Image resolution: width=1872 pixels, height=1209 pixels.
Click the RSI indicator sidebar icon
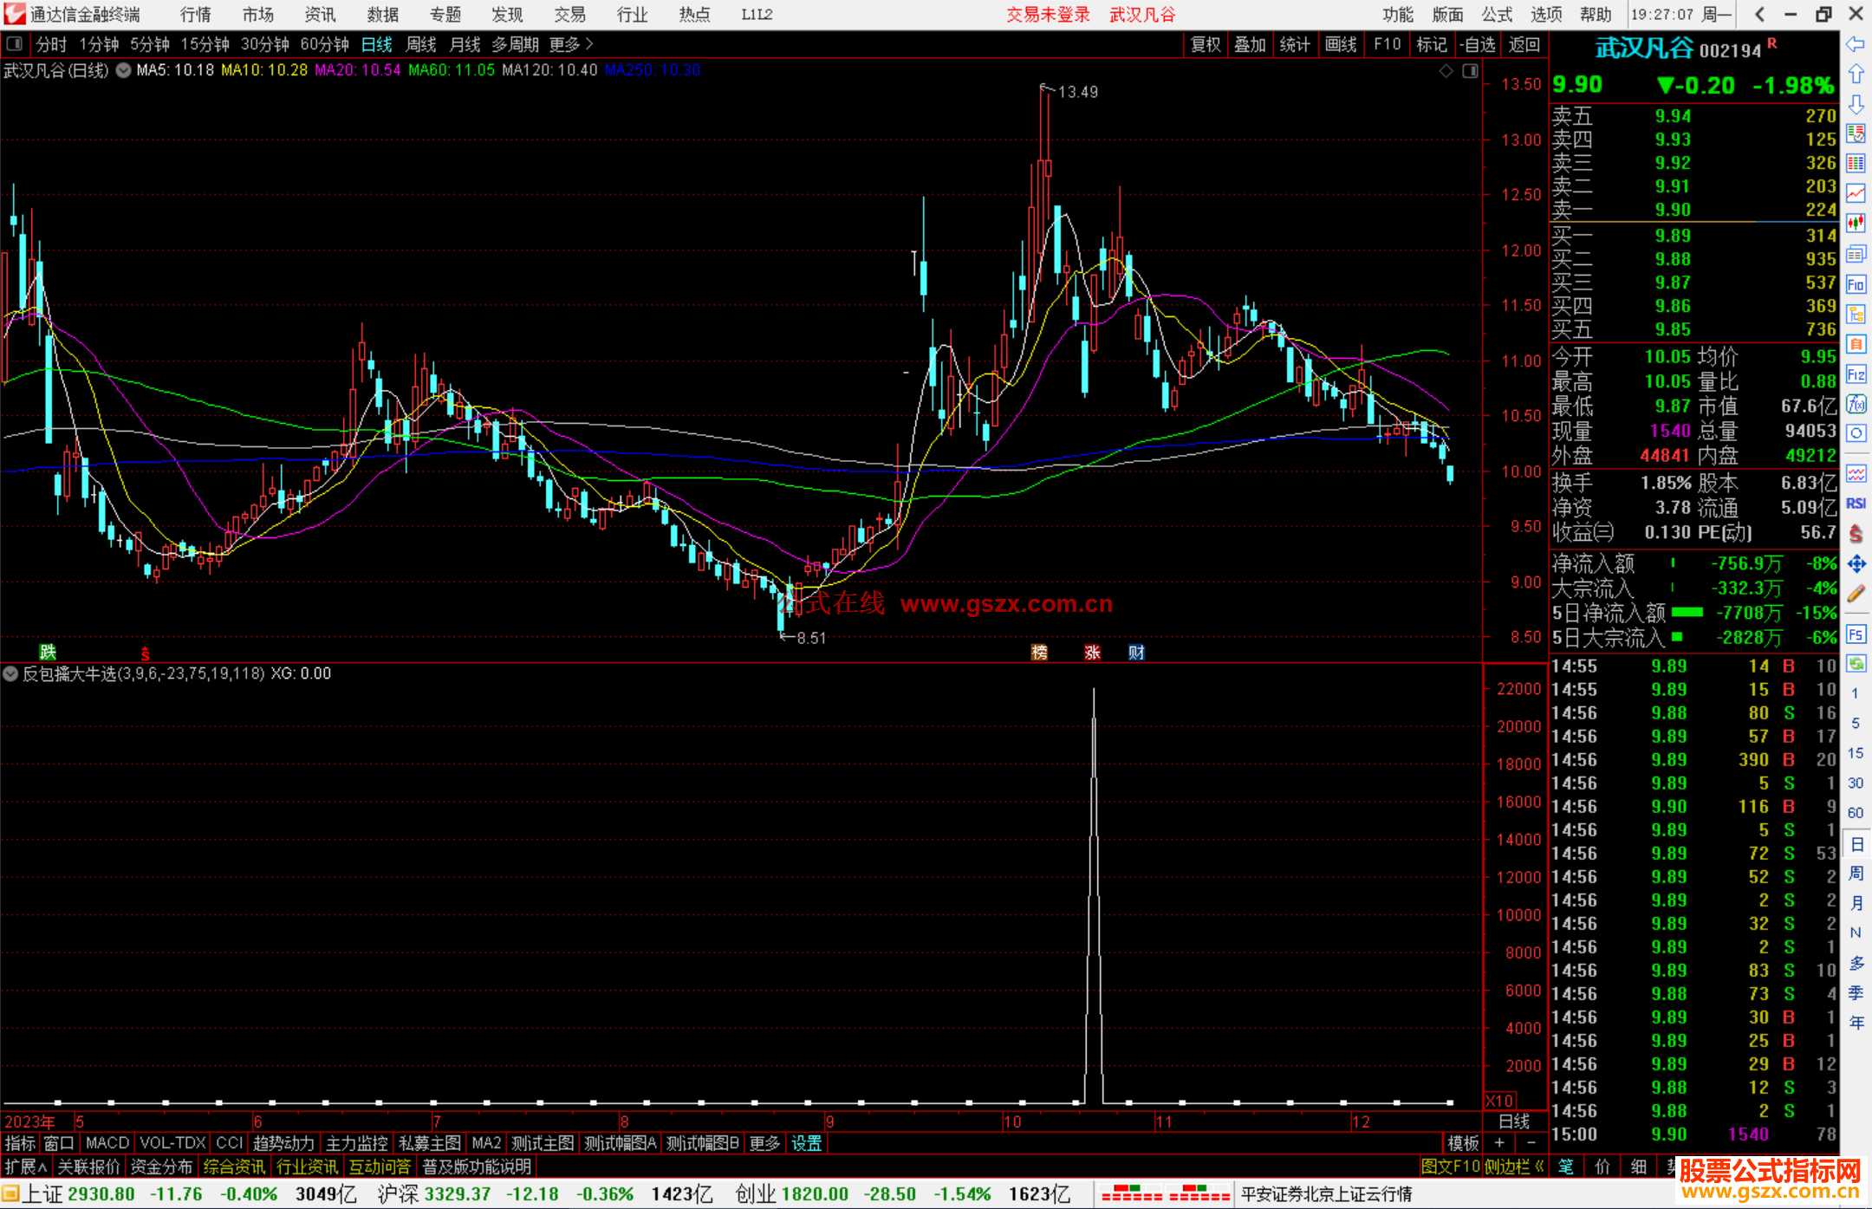1856,504
